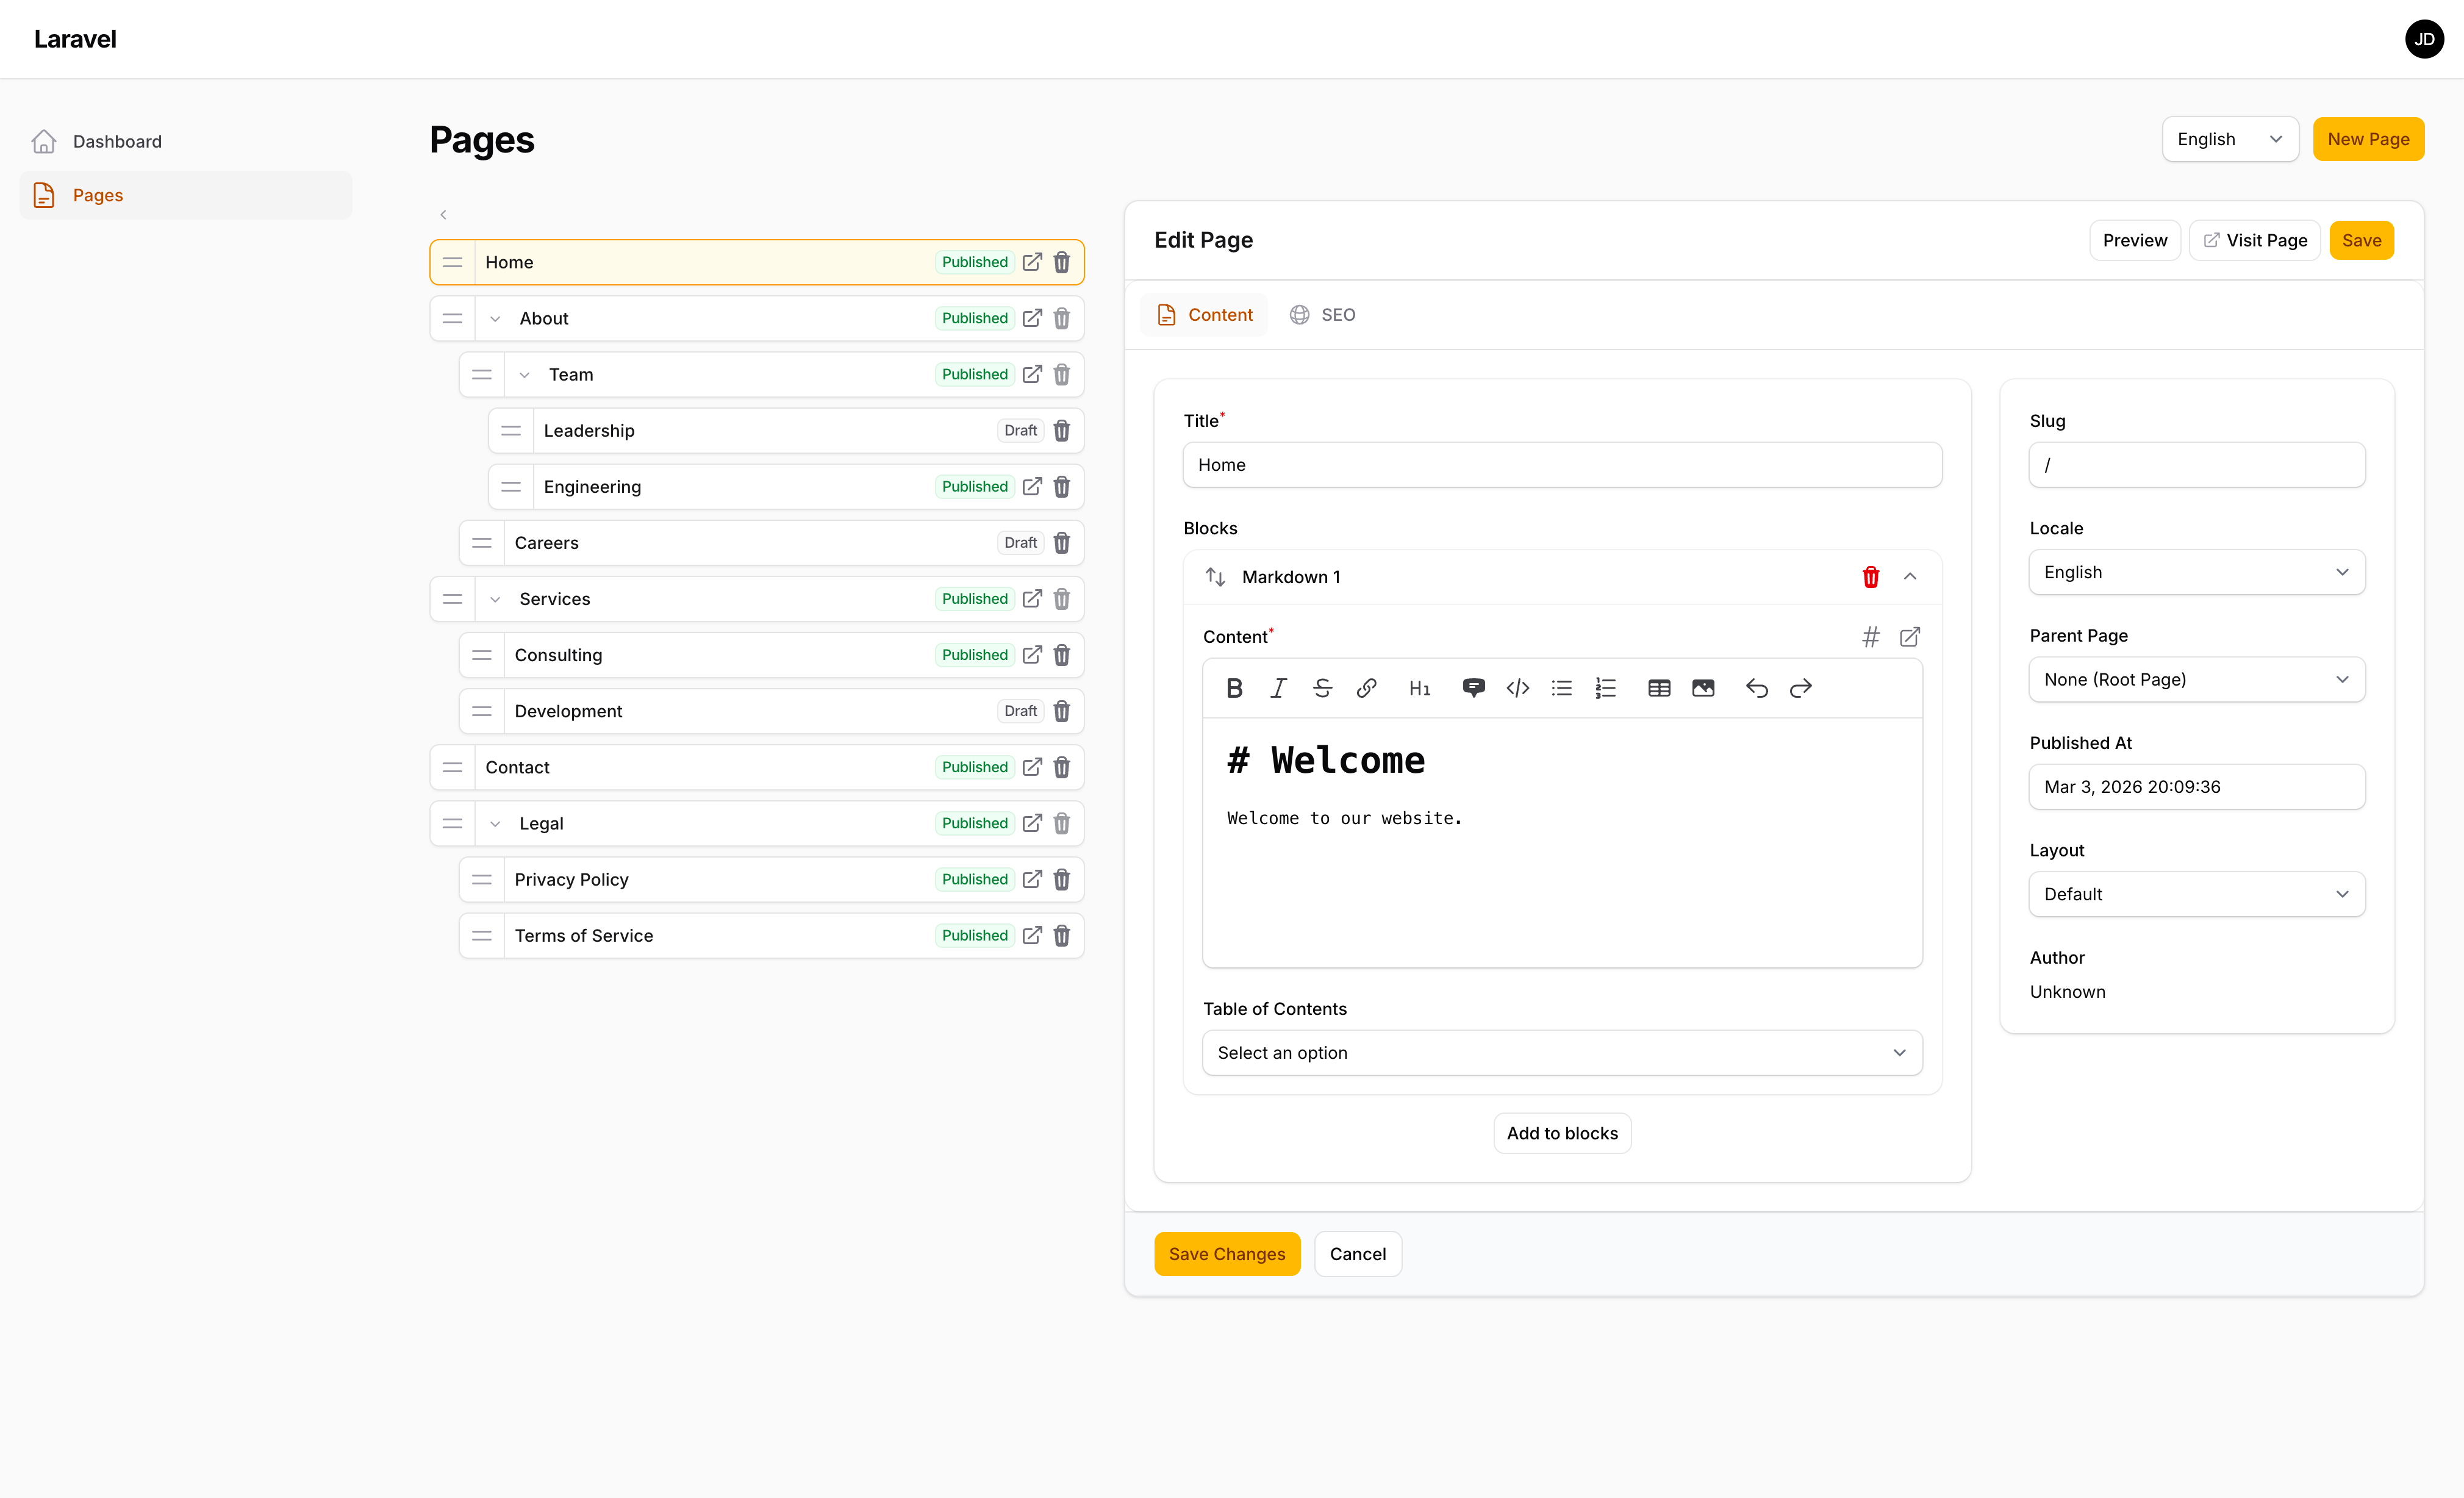Delete the Careers page
The width and height of the screenshot is (2464, 1498).
pyautogui.click(x=1062, y=542)
